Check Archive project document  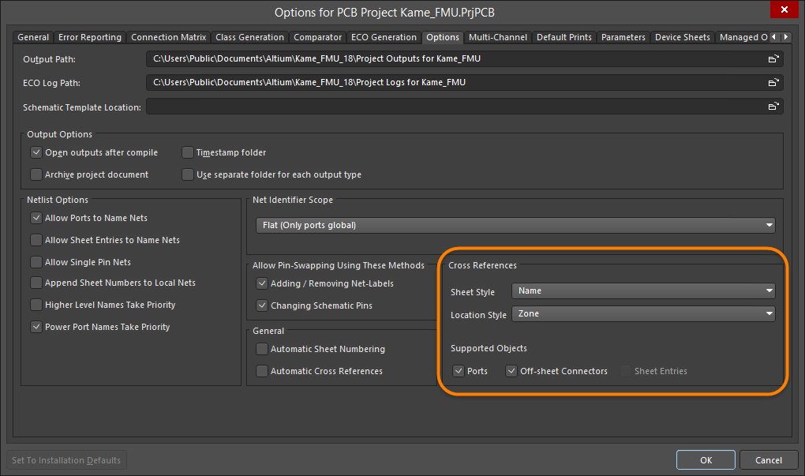(36, 174)
